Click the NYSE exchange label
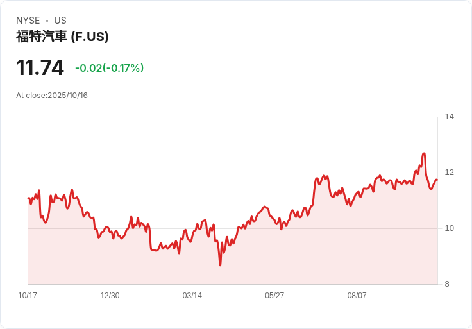Screen dimensions: 472x329 (28, 21)
